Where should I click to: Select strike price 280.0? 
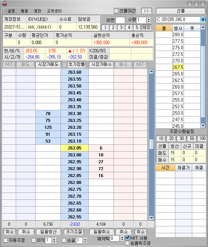[x=178, y=34]
